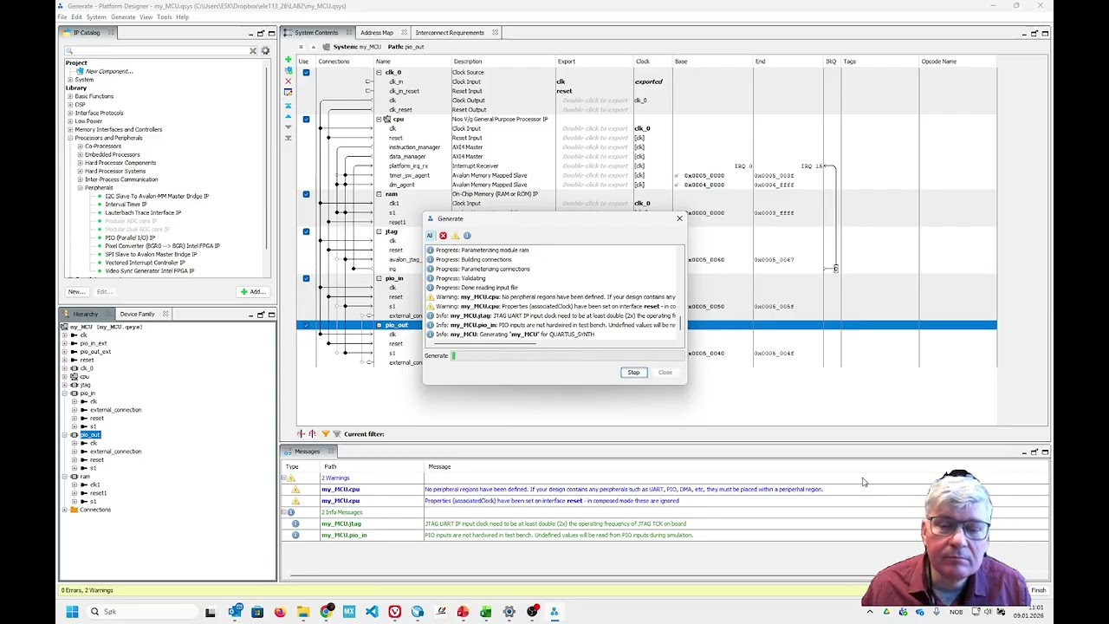Click Stop in the Generate dialog
Viewport: 1109px width, 624px height.
click(x=633, y=373)
